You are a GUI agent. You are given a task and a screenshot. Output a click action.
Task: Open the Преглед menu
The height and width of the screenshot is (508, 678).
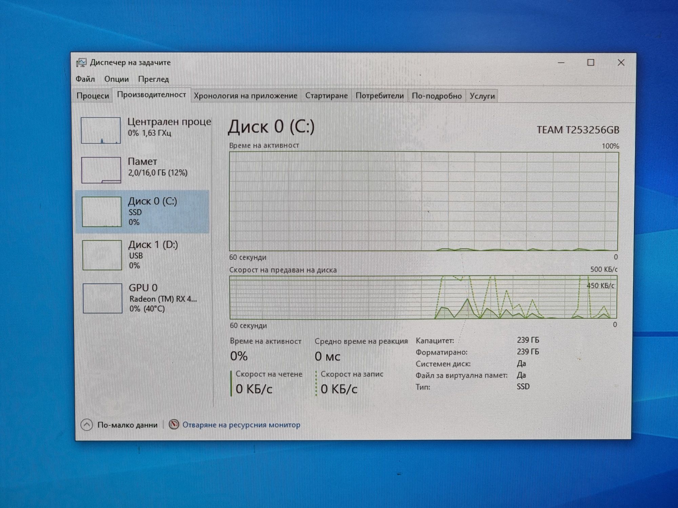point(153,79)
